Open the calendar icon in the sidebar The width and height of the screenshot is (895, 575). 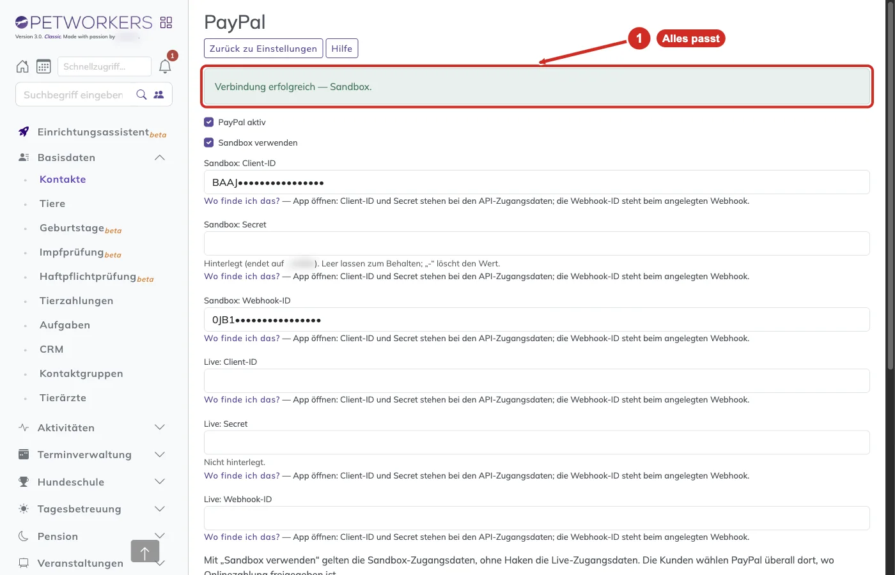coord(43,66)
